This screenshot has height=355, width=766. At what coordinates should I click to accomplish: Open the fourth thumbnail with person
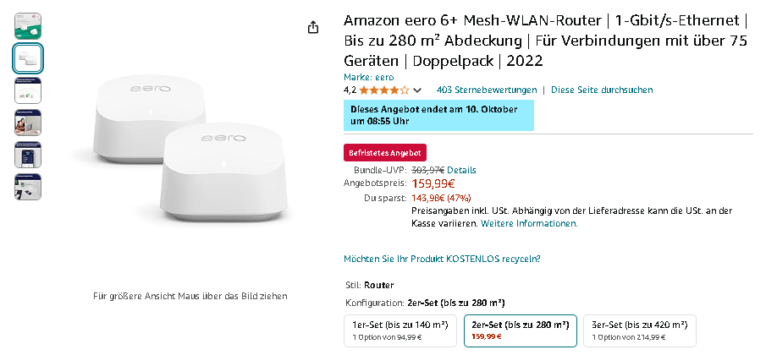click(28, 123)
